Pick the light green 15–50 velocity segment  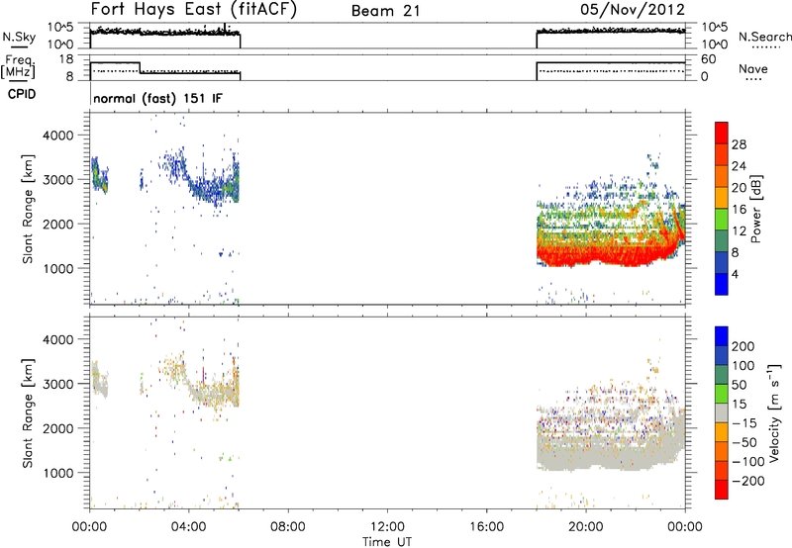point(722,394)
